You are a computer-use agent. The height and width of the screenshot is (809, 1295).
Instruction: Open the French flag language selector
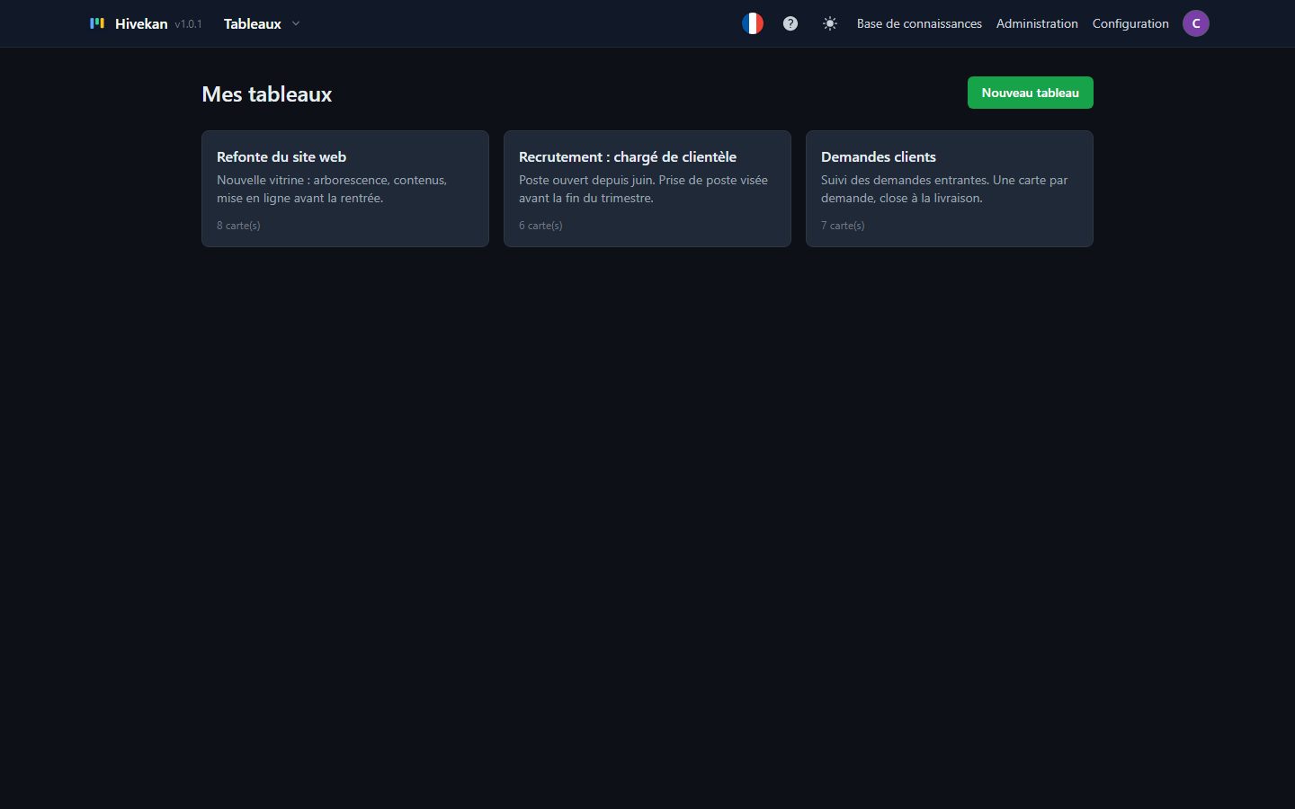pyautogui.click(x=753, y=23)
